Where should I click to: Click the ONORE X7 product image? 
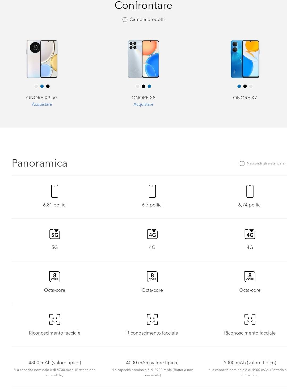tap(244, 60)
